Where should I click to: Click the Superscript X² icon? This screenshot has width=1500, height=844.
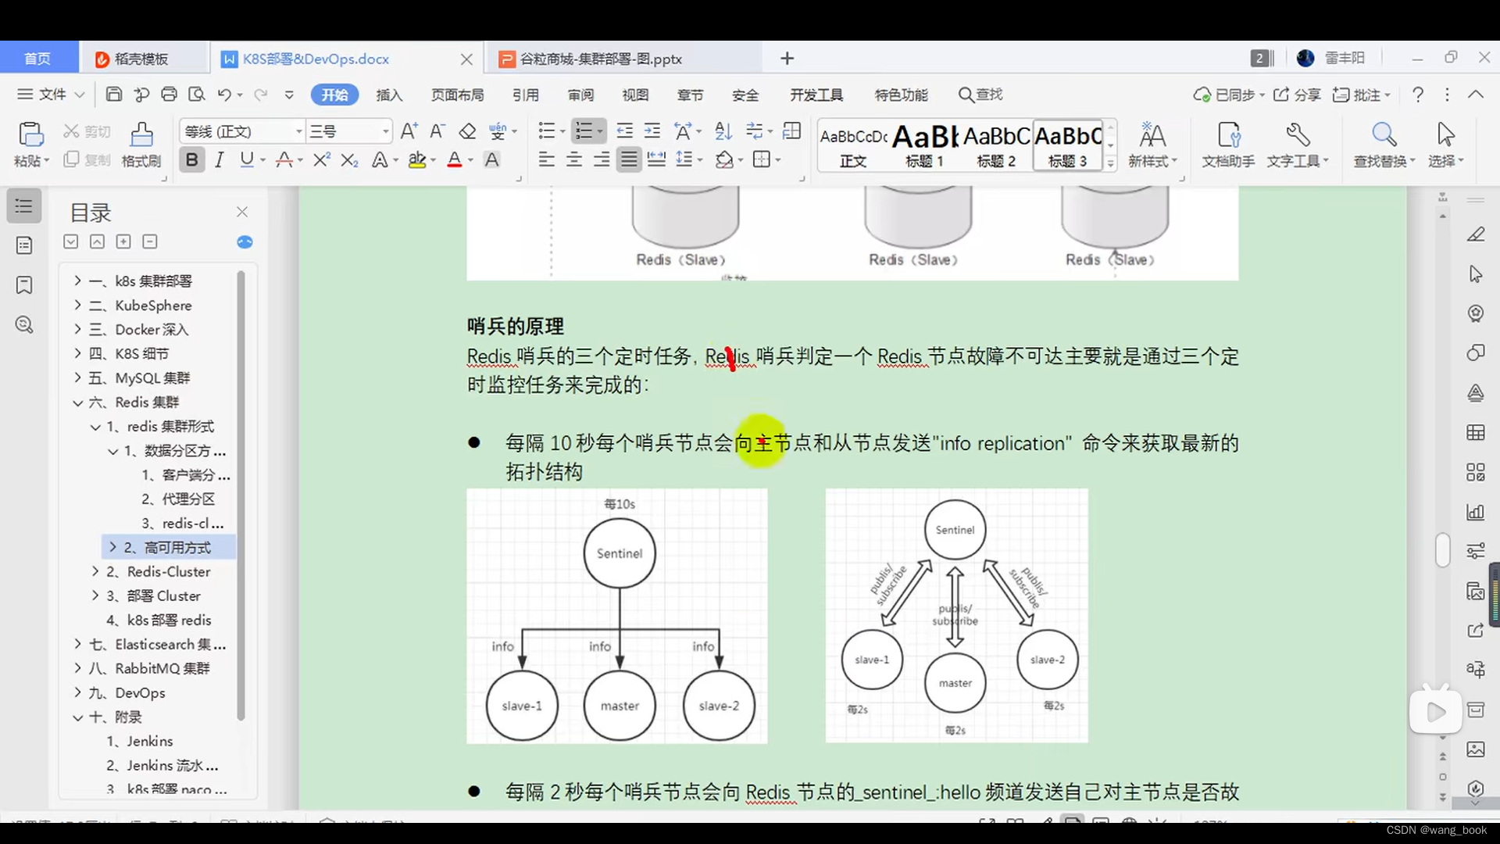pyautogui.click(x=321, y=160)
